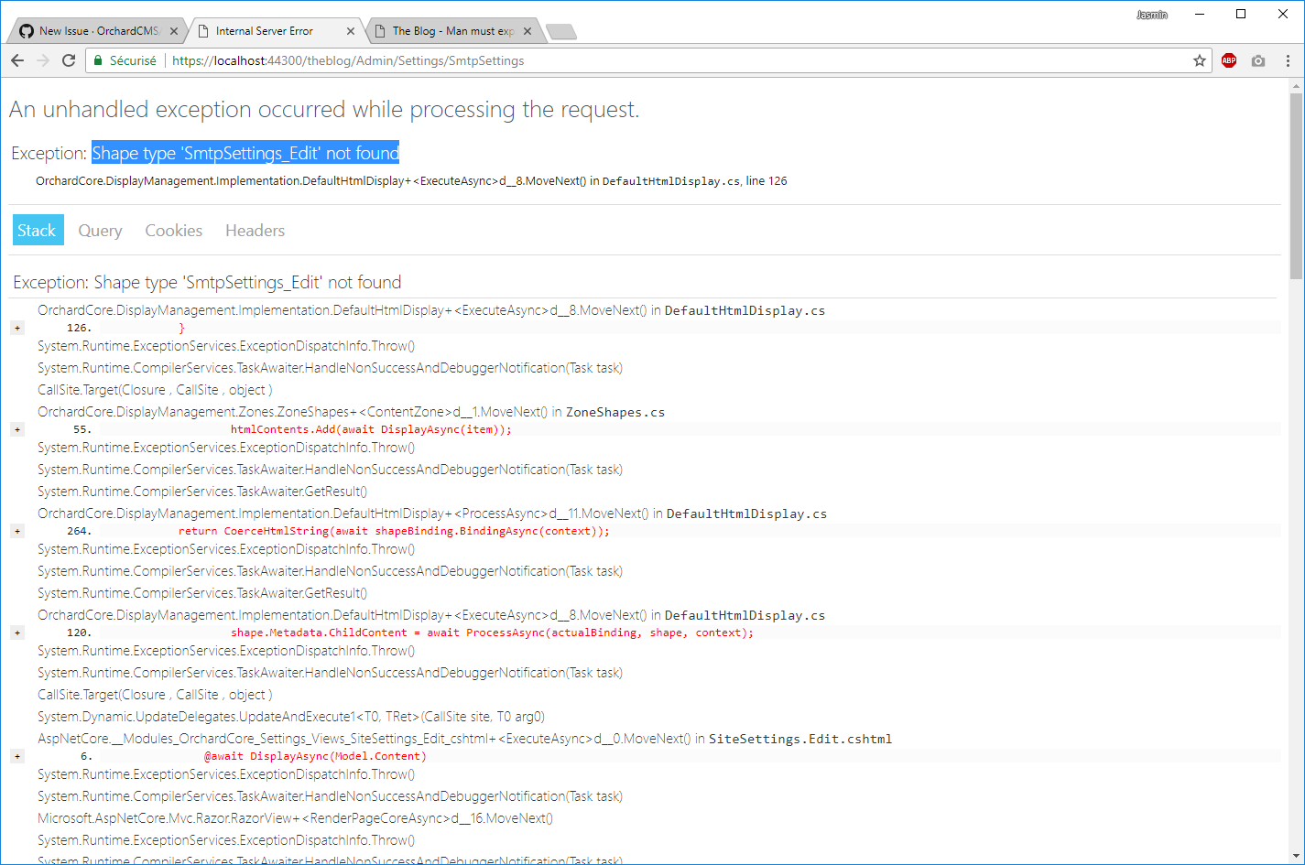
Task: Click inside the address bar
Action: 366,60
